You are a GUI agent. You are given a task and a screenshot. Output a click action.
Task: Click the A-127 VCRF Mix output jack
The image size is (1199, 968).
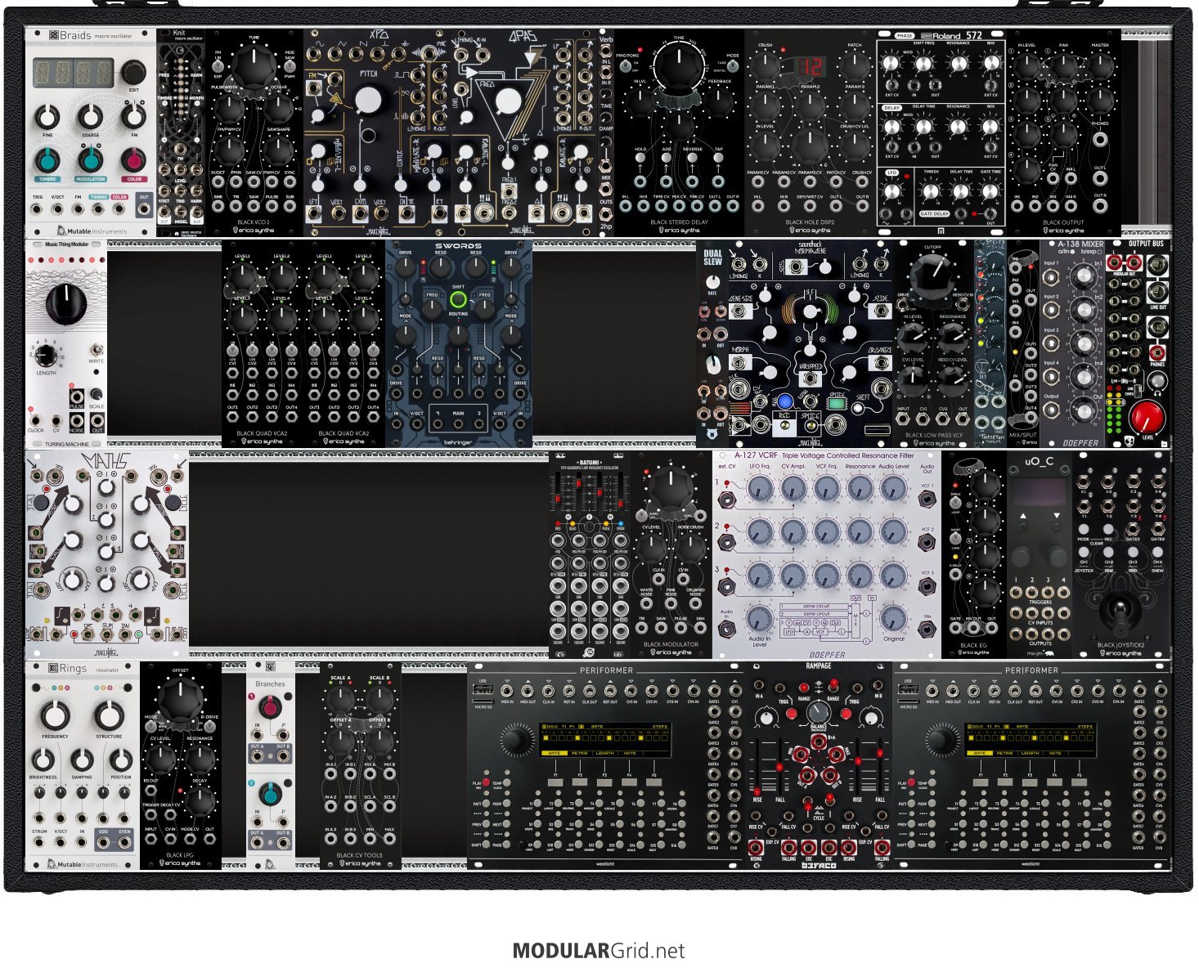point(927,630)
